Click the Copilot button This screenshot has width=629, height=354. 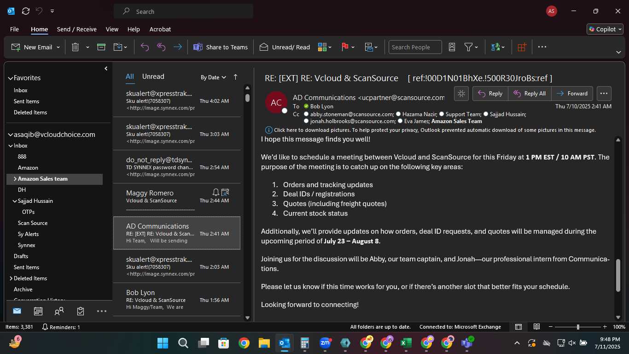(605, 29)
